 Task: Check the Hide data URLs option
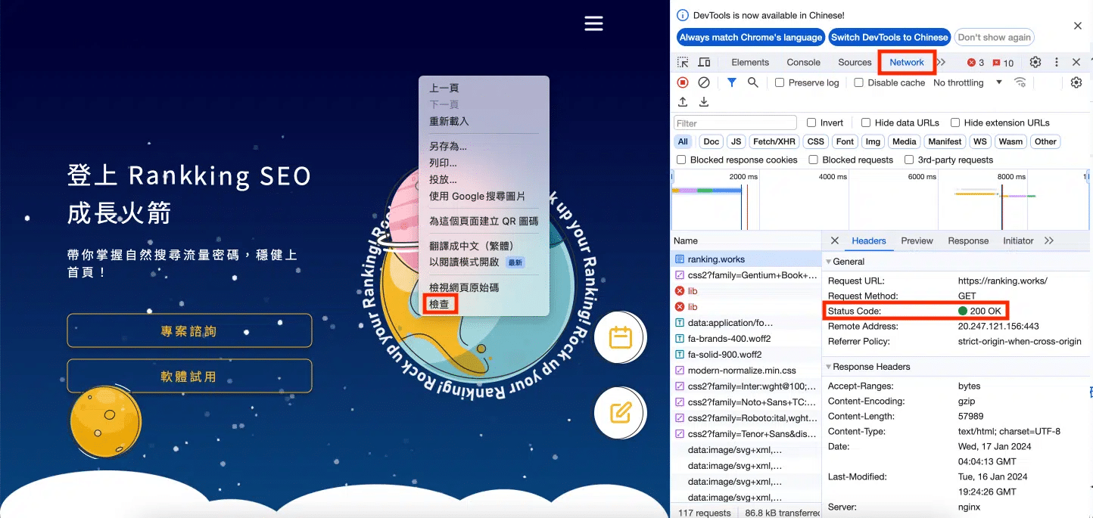866,123
